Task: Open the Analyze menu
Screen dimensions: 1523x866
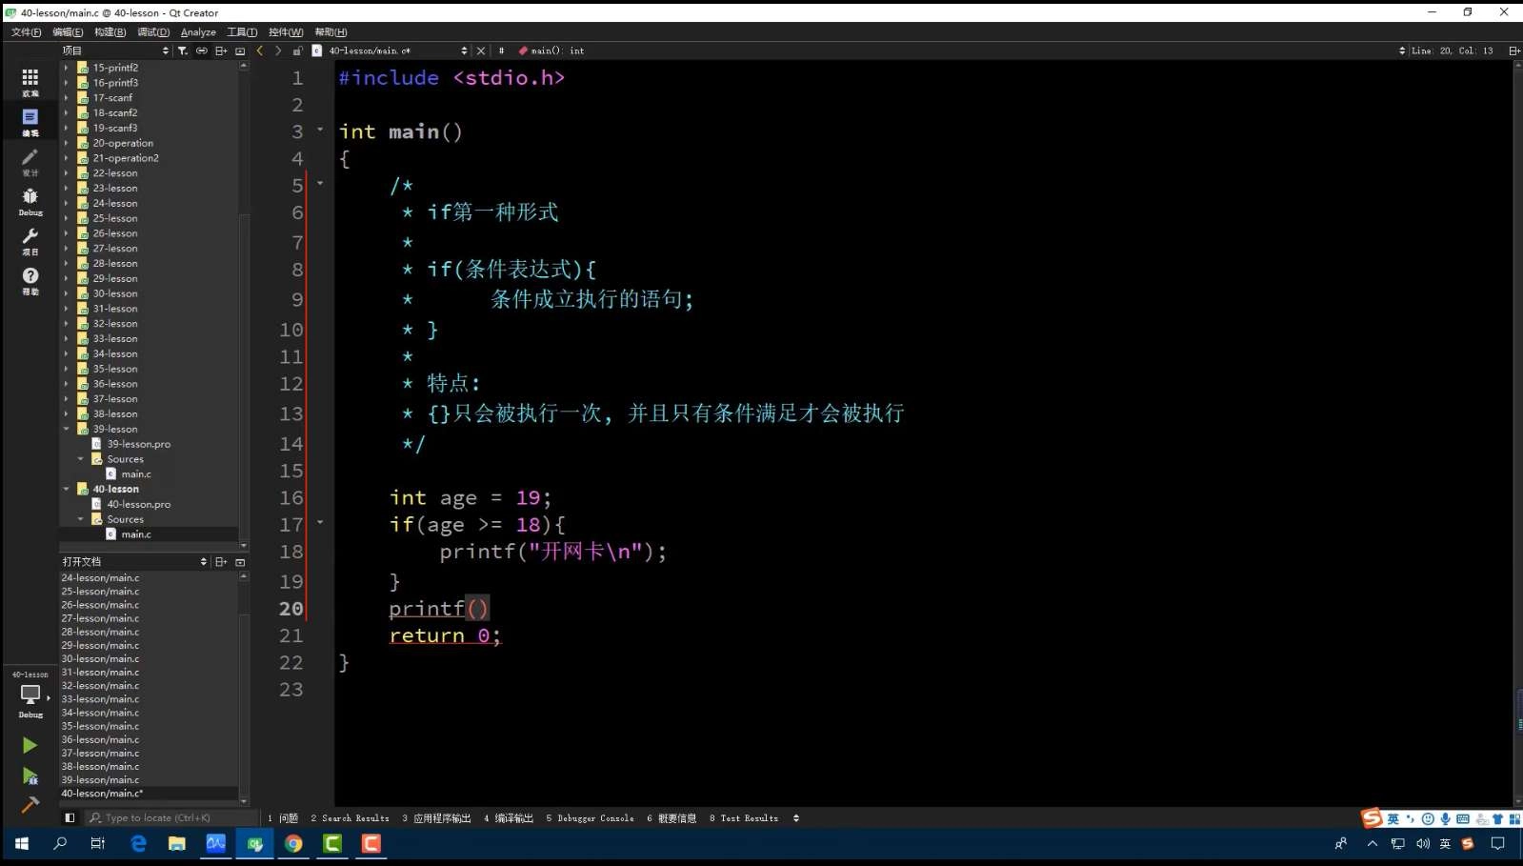Action: point(198,32)
